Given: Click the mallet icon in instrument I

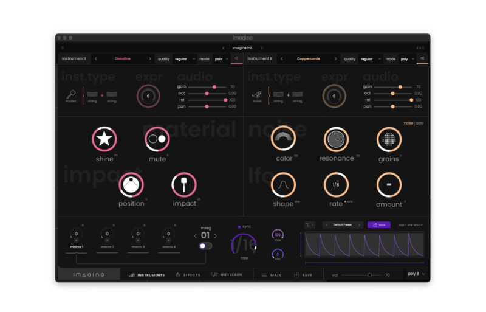Looking at the screenshot, I should point(71,94).
